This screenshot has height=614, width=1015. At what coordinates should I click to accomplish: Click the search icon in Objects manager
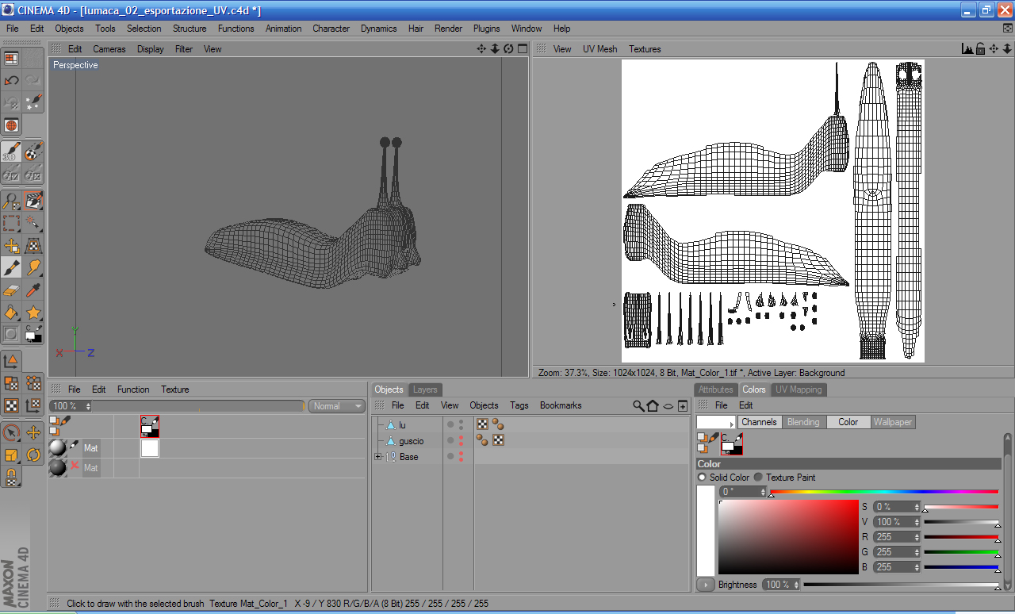pyautogui.click(x=638, y=406)
